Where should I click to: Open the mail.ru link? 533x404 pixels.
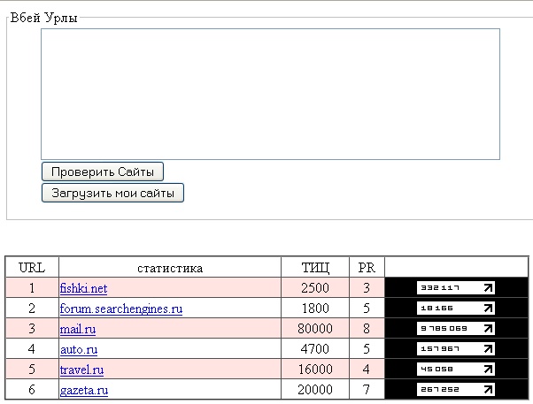[78, 329]
